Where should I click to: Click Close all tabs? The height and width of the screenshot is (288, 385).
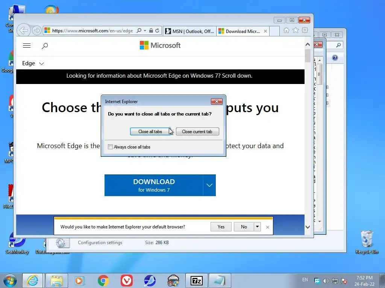coord(150,132)
